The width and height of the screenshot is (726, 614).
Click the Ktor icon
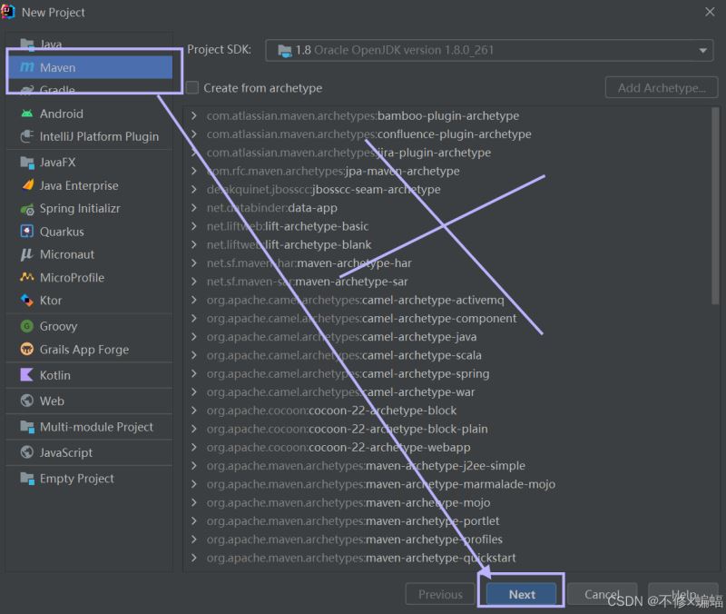tap(27, 301)
